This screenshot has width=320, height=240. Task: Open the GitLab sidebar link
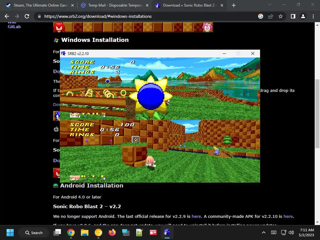tap(14, 27)
